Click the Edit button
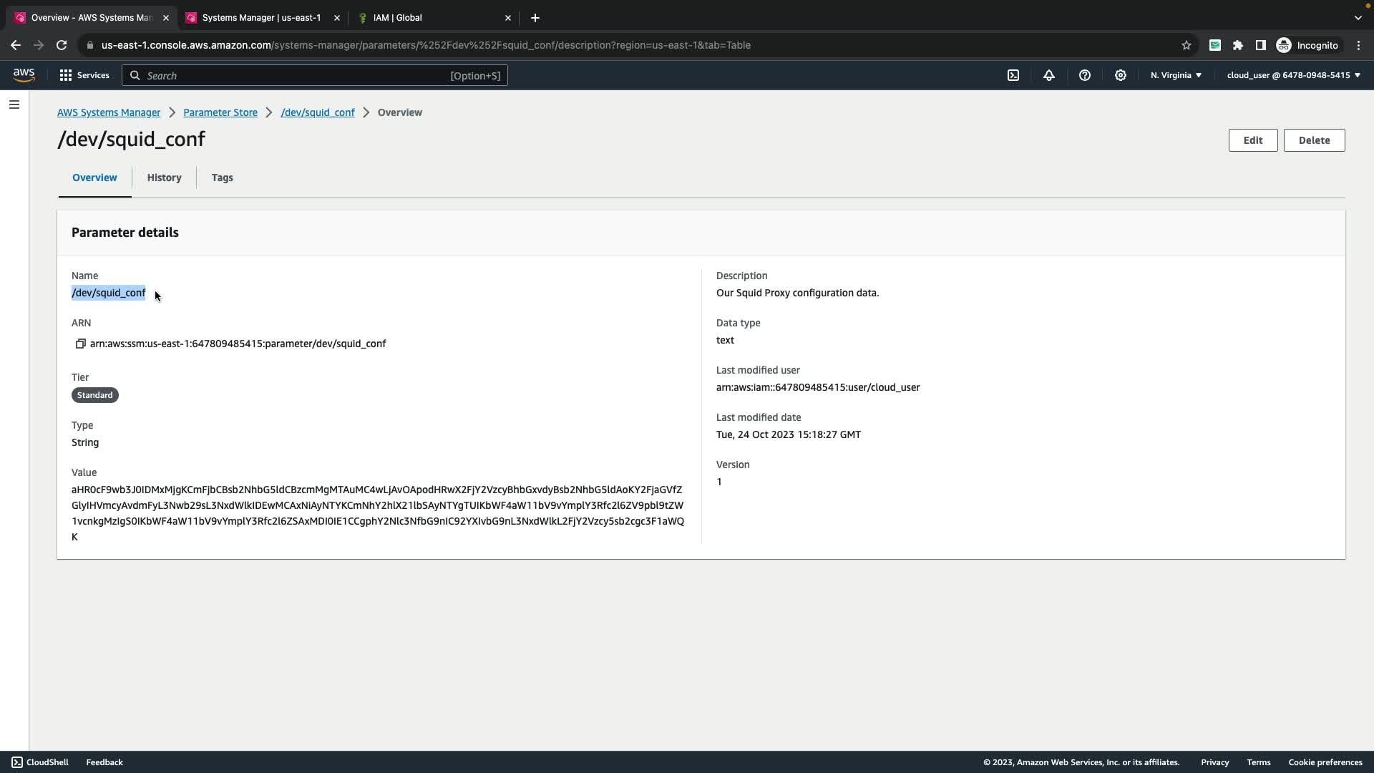This screenshot has width=1374, height=773. (1252, 140)
